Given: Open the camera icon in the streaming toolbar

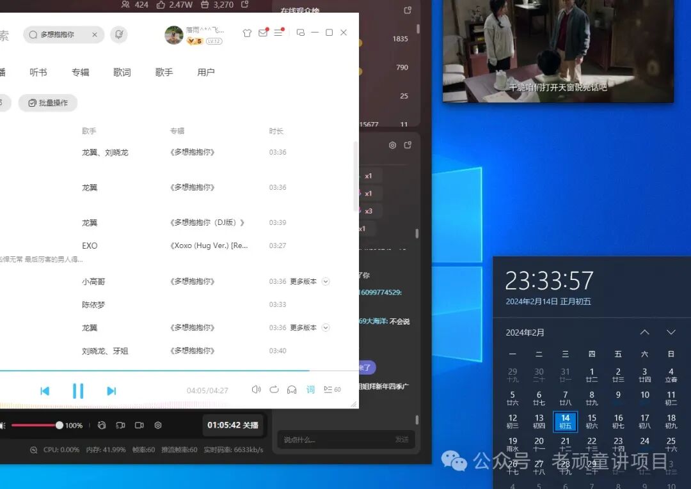Looking at the screenshot, I should coord(139,425).
